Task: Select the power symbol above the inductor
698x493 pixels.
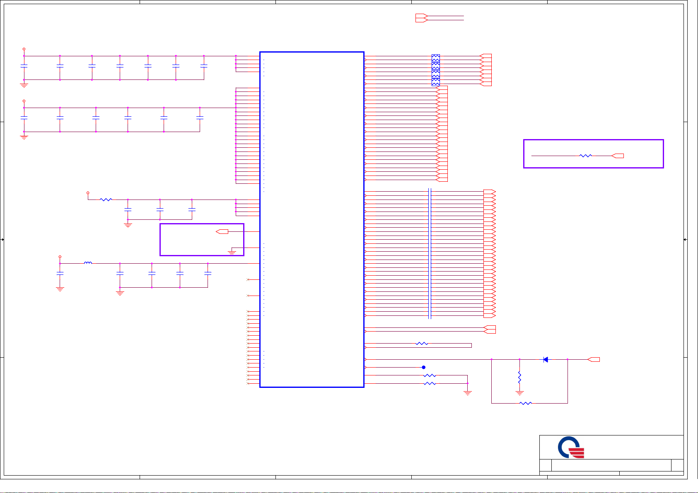Action: click(60, 257)
